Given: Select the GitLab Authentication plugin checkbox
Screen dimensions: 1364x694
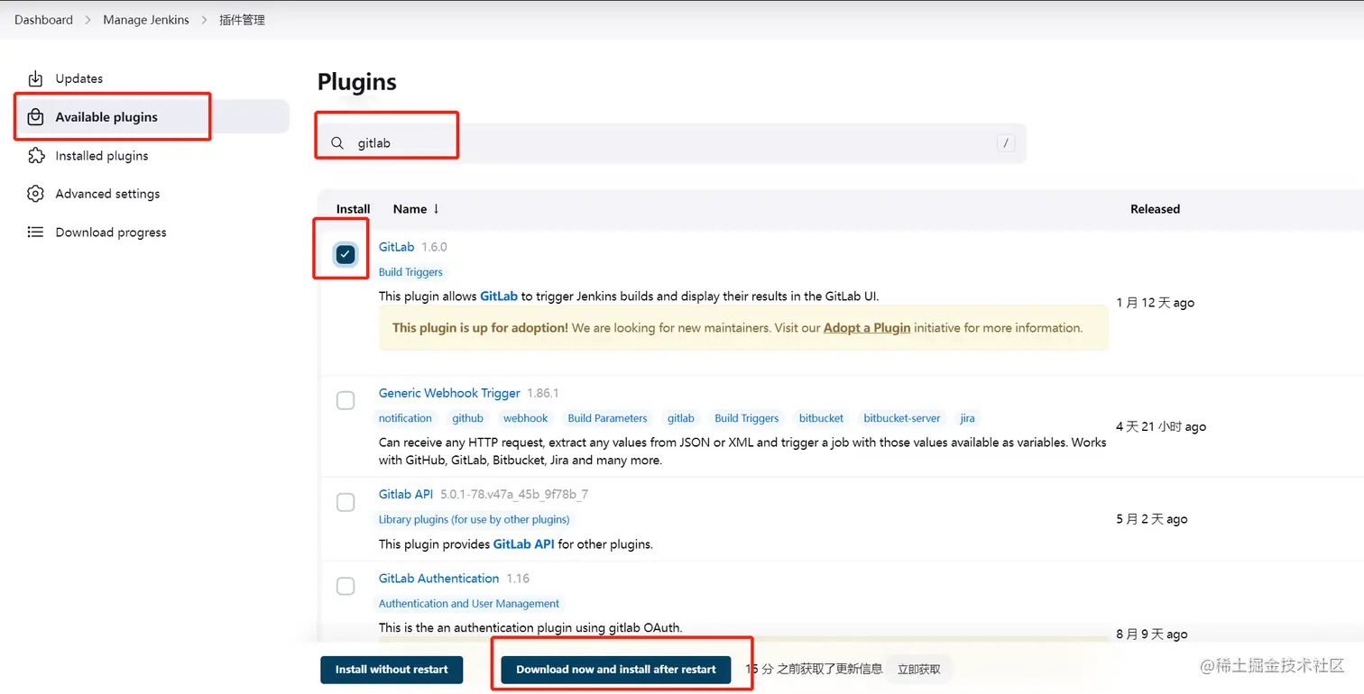Looking at the screenshot, I should coord(346,586).
